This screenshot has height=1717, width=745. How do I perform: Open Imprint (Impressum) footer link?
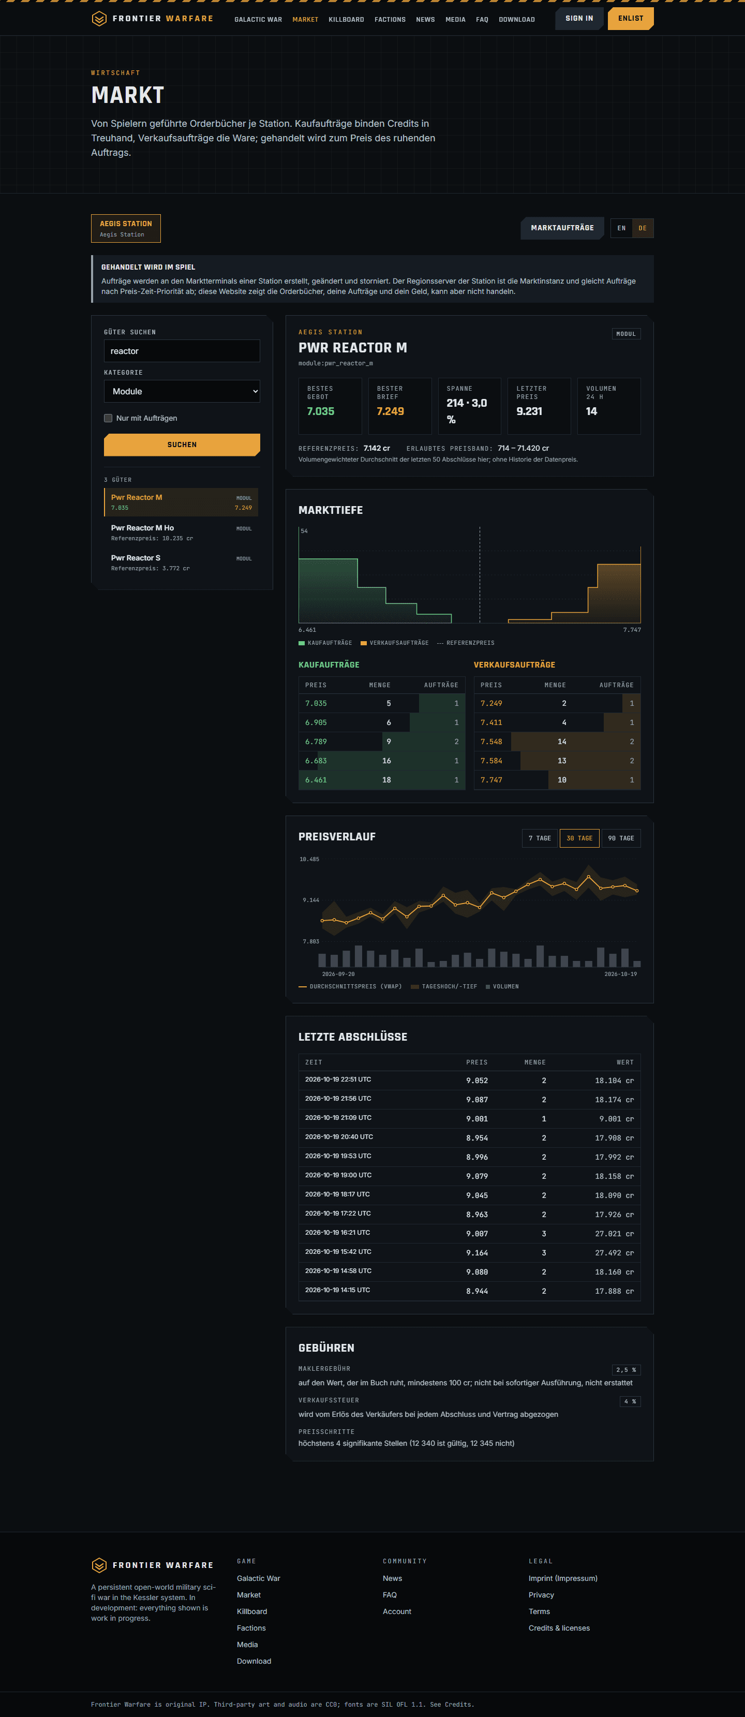[563, 1578]
